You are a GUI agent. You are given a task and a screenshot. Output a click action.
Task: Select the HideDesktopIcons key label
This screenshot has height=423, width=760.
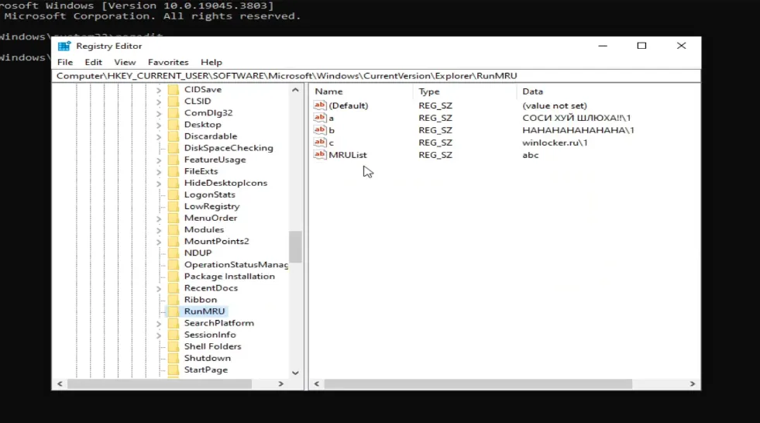click(x=225, y=183)
